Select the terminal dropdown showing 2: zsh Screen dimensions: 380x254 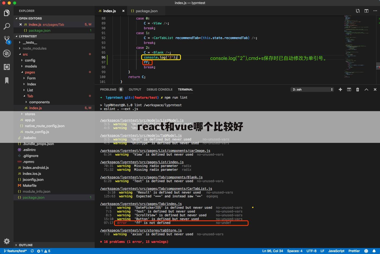312,89
